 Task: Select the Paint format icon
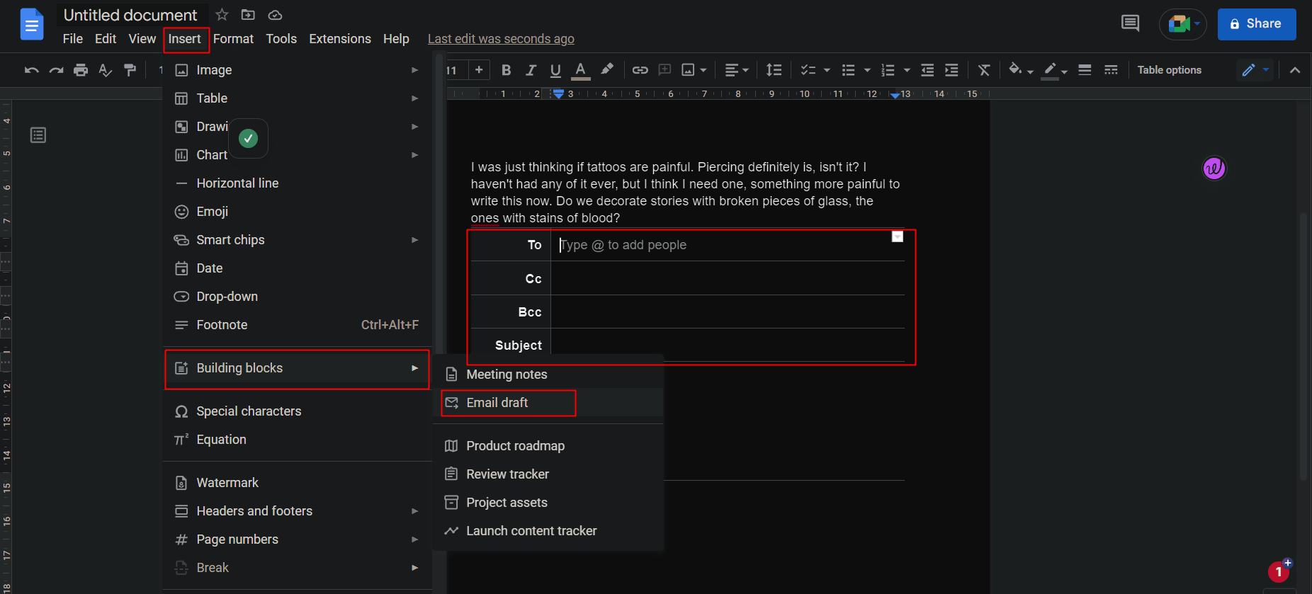(130, 70)
